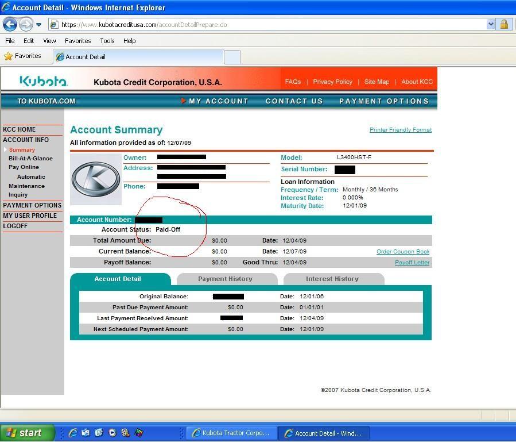Launch Windows Media Player from Quick Launch
516x442 pixels.
(x=112, y=433)
